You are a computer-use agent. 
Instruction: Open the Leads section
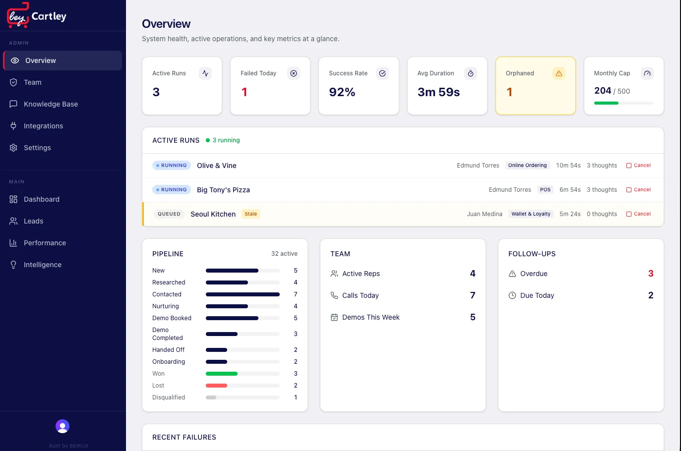coord(62,221)
